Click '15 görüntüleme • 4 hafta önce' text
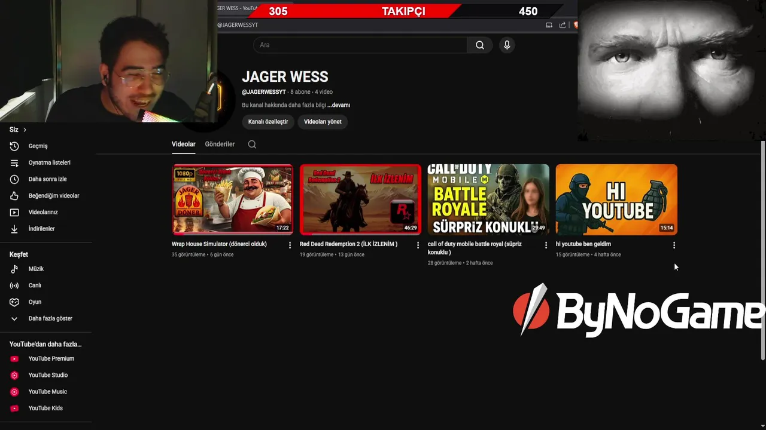This screenshot has height=430, width=766. tap(588, 254)
